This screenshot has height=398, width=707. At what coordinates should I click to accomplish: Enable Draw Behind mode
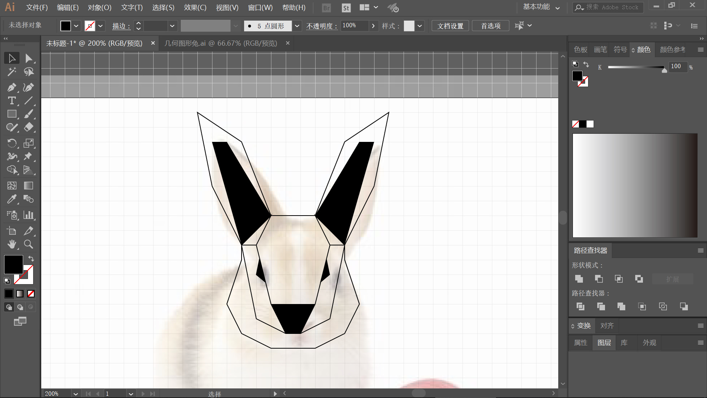tap(20, 307)
